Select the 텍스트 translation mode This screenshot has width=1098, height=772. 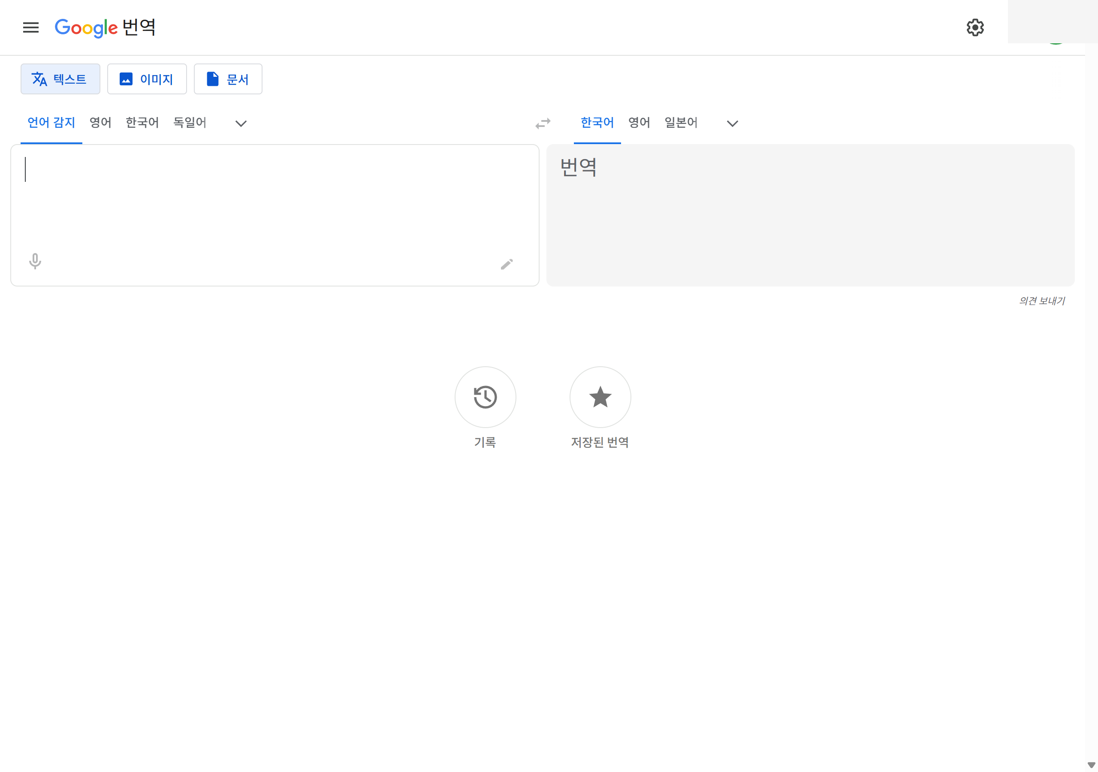click(60, 79)
